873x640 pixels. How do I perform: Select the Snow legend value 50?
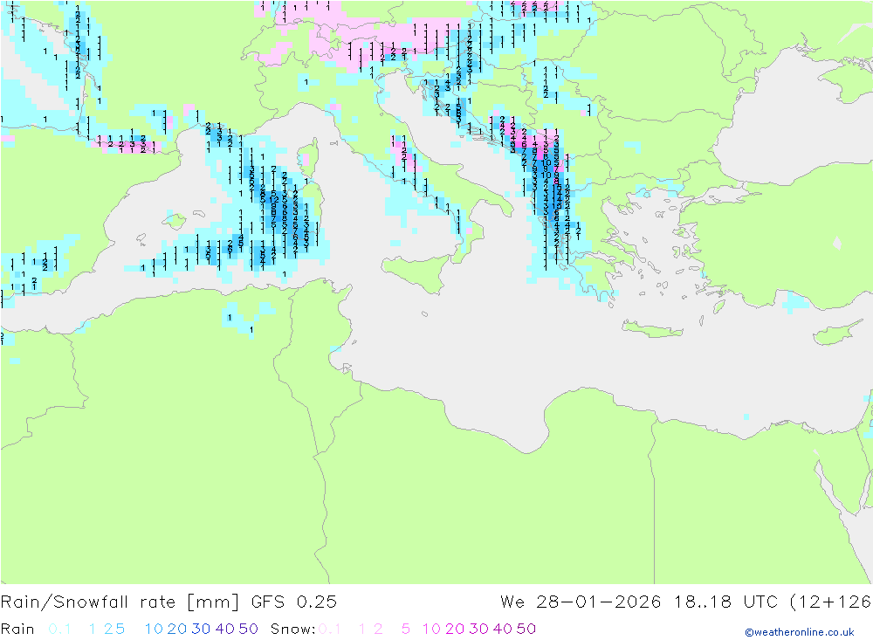tap(526, 629)
